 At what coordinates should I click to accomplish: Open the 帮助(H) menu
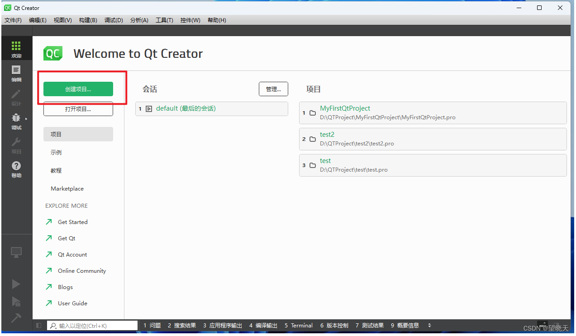point(217,20)
